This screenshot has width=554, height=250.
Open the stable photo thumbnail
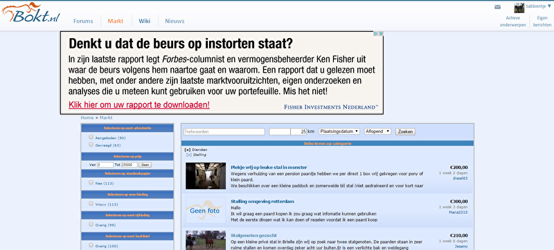[x=206, y=176]
